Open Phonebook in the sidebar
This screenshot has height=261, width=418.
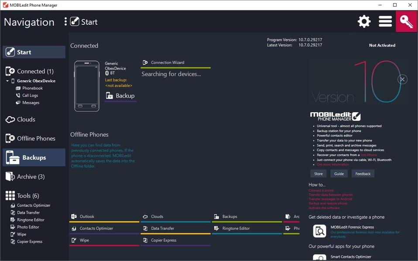[32, 88]
